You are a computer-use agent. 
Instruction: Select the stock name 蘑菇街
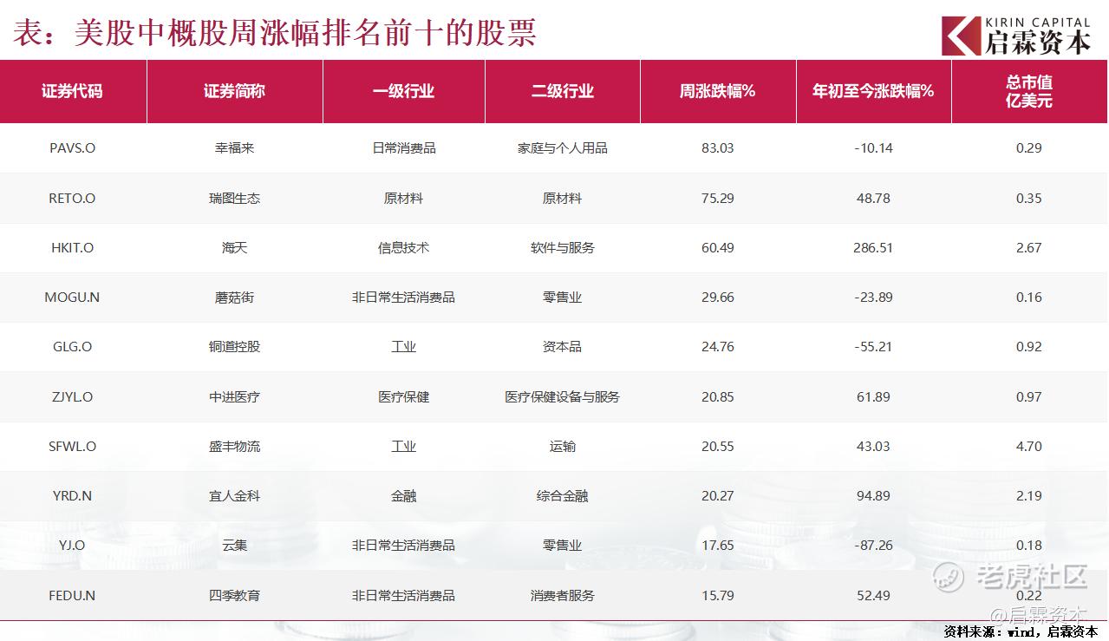[x=234, y=298]
